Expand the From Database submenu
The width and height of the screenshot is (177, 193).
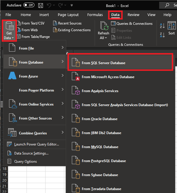pos(35,62)
